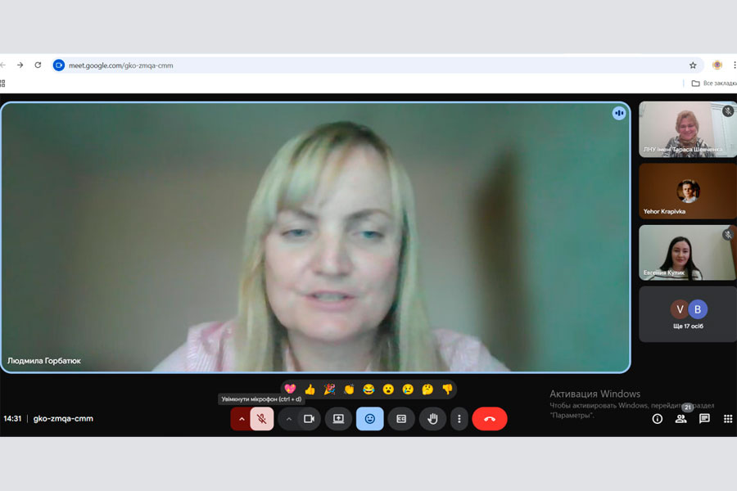Turn off the camera
Screen dimensions: 737x491
[x=309, y=419]
